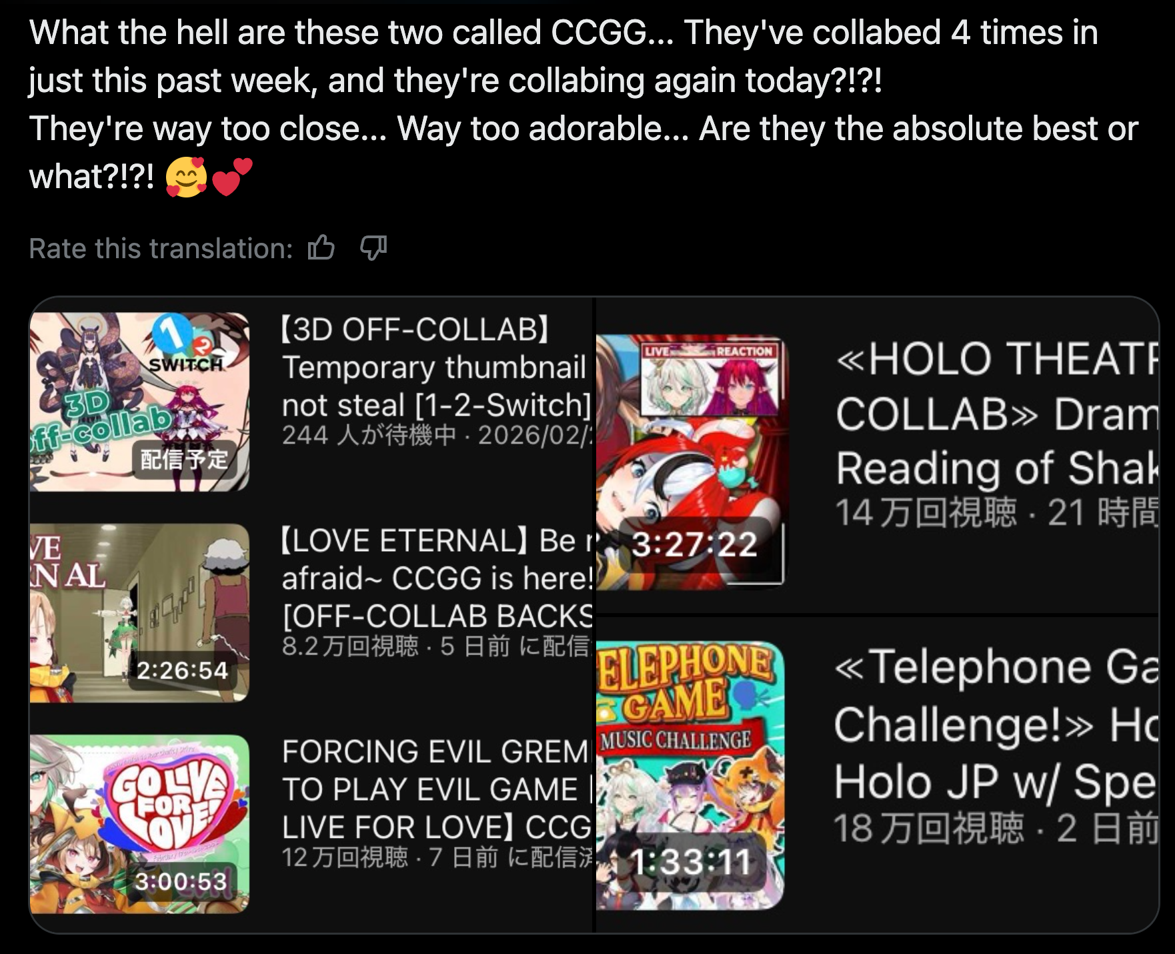
Task: Click the LOVE ETERNAL CCGG video title
Action: (437, 578)
